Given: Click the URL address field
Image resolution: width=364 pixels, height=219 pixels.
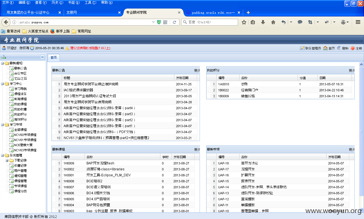Looking at the screenshot, I should (84, 22).
